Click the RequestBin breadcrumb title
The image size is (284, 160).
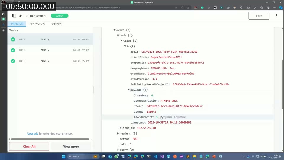[38, 16]
